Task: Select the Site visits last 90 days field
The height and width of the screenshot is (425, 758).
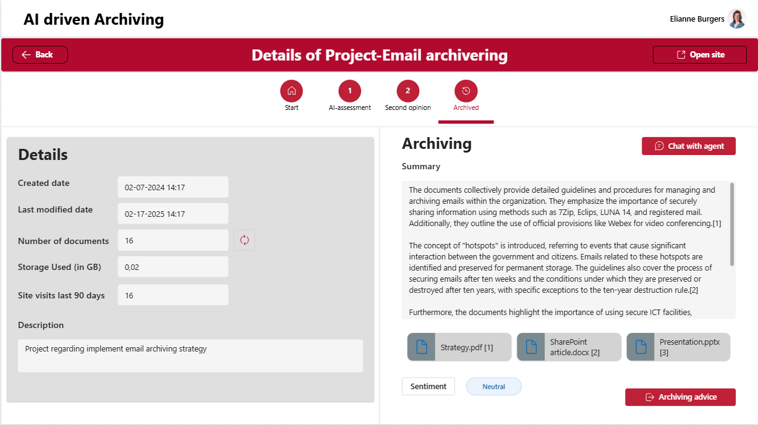Action: click(x=173, y=295)
